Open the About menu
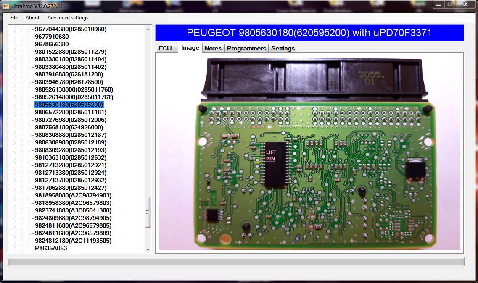Image resolution: width=478 pixels, height=283 pixels. 32,18
